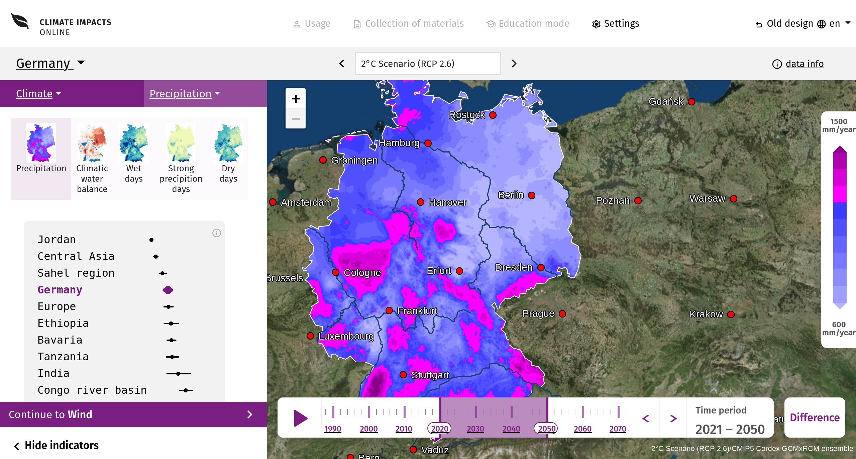This screenshot has width=856, height=459.
Task: Open the Climate sector dropdown
Action: pos(39,94)
